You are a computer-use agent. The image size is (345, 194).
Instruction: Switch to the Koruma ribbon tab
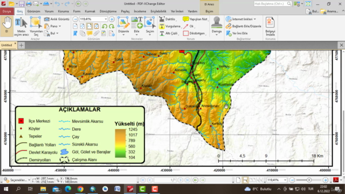(x=64, y=11)
